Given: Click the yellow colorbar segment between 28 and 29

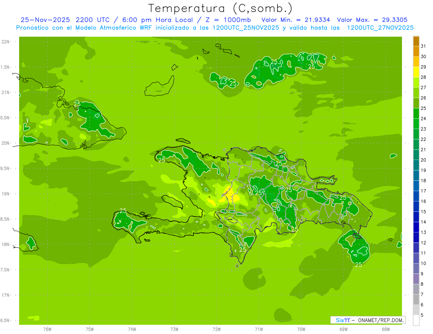Looking at the screenshot, I should [416, 72].
